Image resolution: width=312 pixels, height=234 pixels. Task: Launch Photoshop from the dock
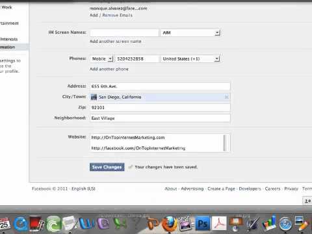202,224
